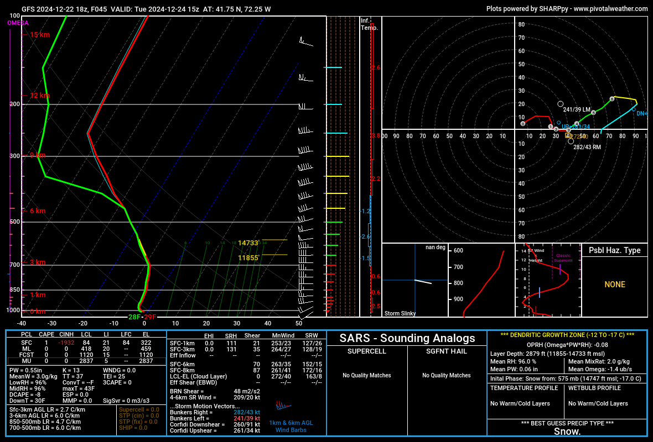
Task: Click the Bunkers Right 282/43 kt value
Action: click(247, 412)
